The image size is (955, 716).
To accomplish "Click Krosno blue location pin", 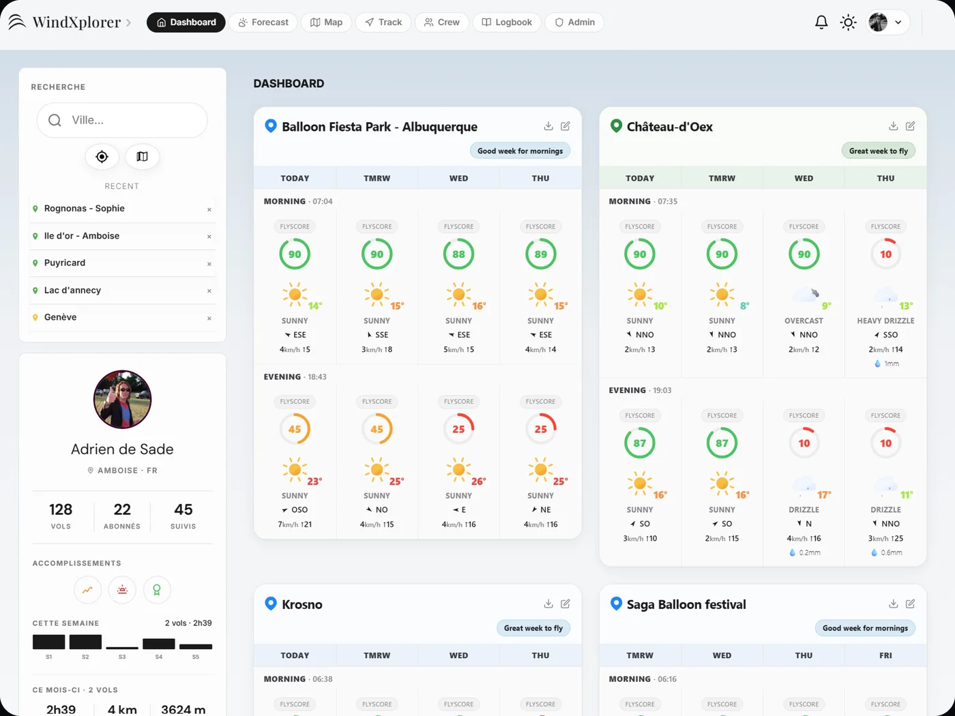I will (x=271, y=603).
